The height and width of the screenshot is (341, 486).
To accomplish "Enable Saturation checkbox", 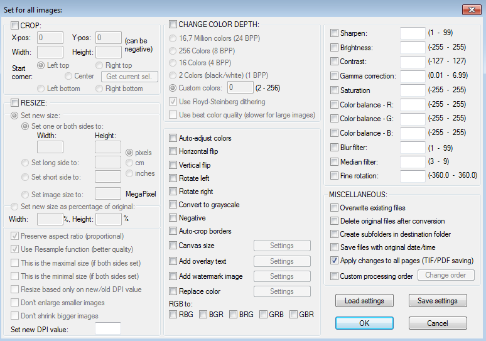I will tap(334, 90).
